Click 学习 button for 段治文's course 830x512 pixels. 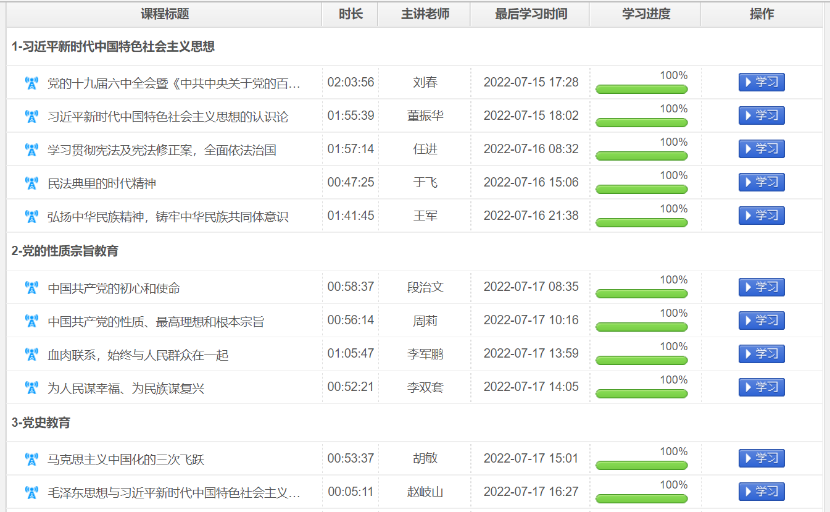pyautogui.click(x=762, y=287)
